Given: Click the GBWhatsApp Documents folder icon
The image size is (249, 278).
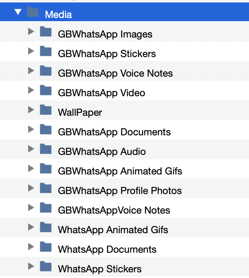Looking at the screenshot, I should coord(46,129).
